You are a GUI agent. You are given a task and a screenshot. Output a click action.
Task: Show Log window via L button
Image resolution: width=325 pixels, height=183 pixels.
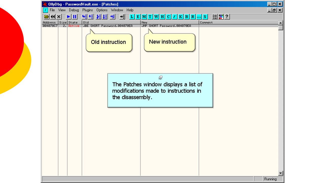pyautogui.click(x=132, y=17)
